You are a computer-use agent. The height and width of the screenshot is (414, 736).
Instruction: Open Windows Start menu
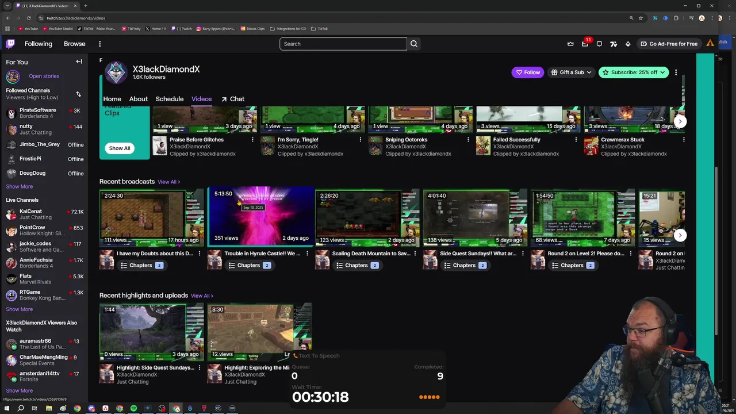click(7, 408)
